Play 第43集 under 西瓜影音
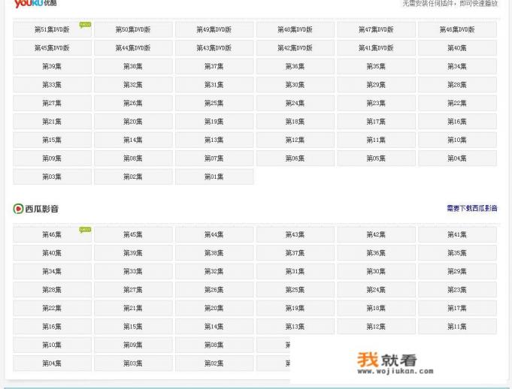 295,235
